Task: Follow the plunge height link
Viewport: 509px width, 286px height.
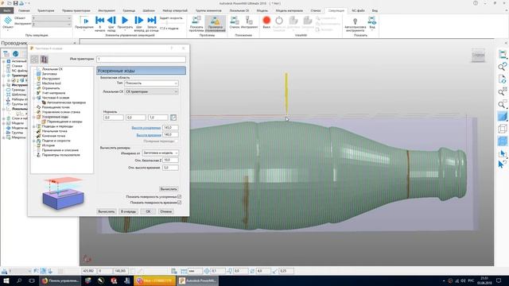Action: pos(149,135)
